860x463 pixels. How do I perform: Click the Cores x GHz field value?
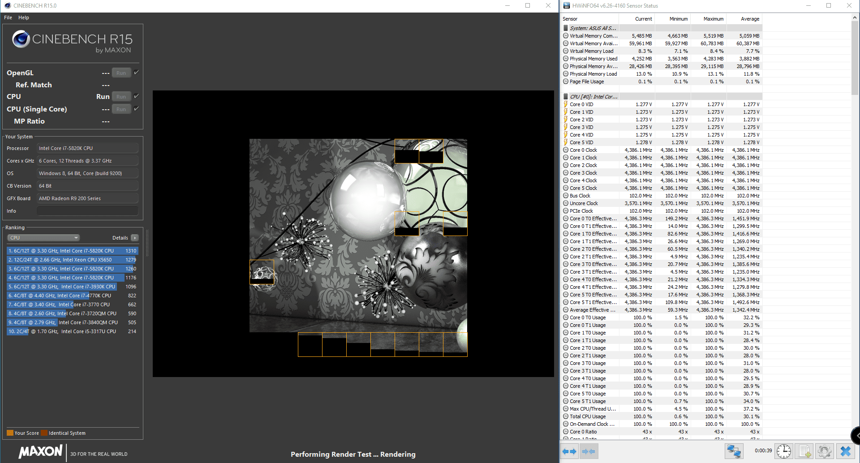pyautogui.click(x=87, y=161)
